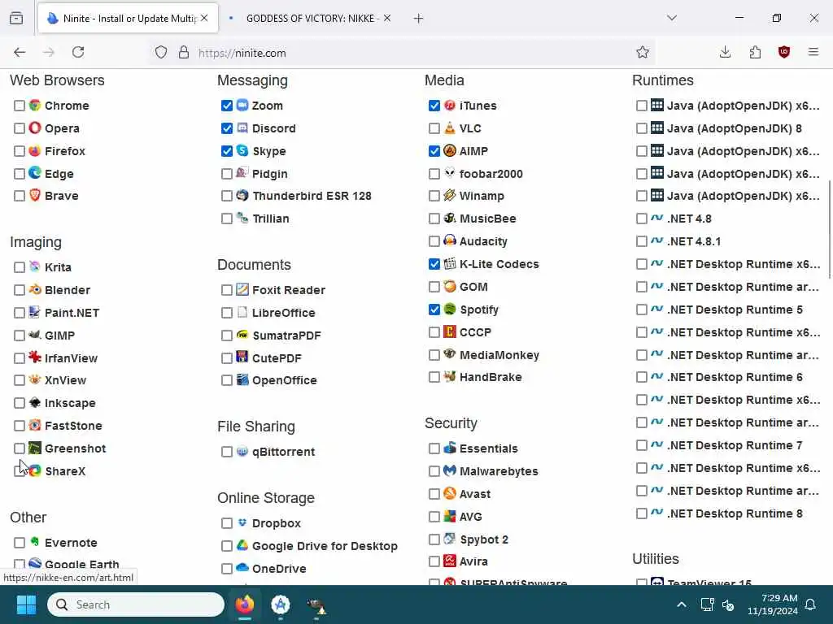Click the uBlock Origin extension icon
Screen dimensions: 833x624
[x=784, y=52]
